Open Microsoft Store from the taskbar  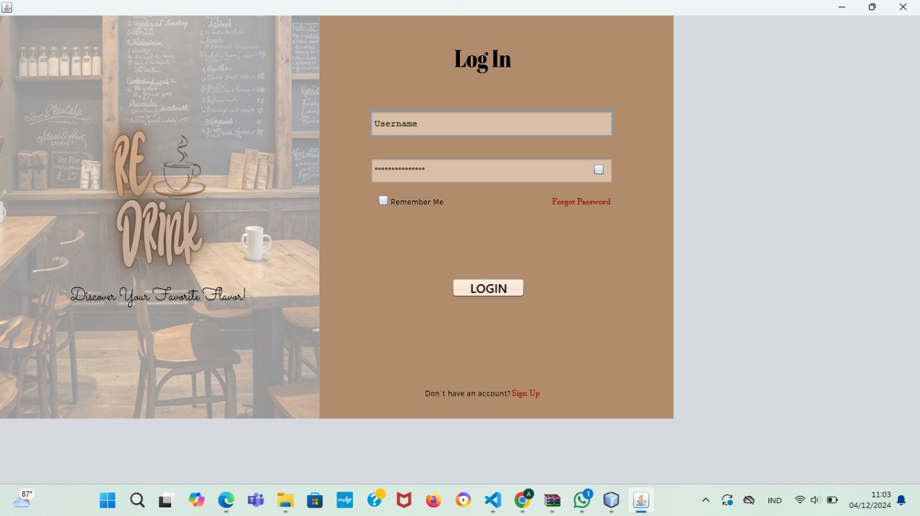click(315, 500)
